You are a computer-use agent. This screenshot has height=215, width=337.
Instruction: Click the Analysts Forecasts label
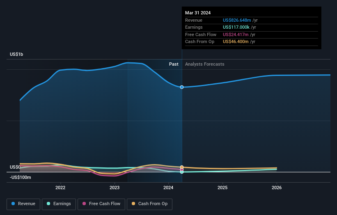pos(204,64)
